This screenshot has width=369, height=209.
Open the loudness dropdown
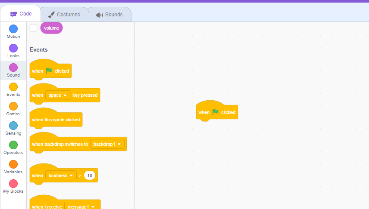(61, 175)
